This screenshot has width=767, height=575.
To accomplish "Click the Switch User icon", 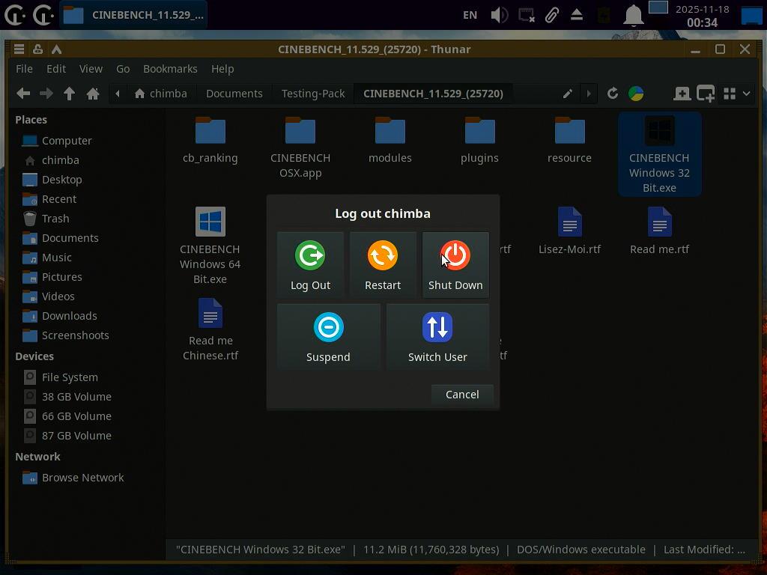I will point(437,328).
